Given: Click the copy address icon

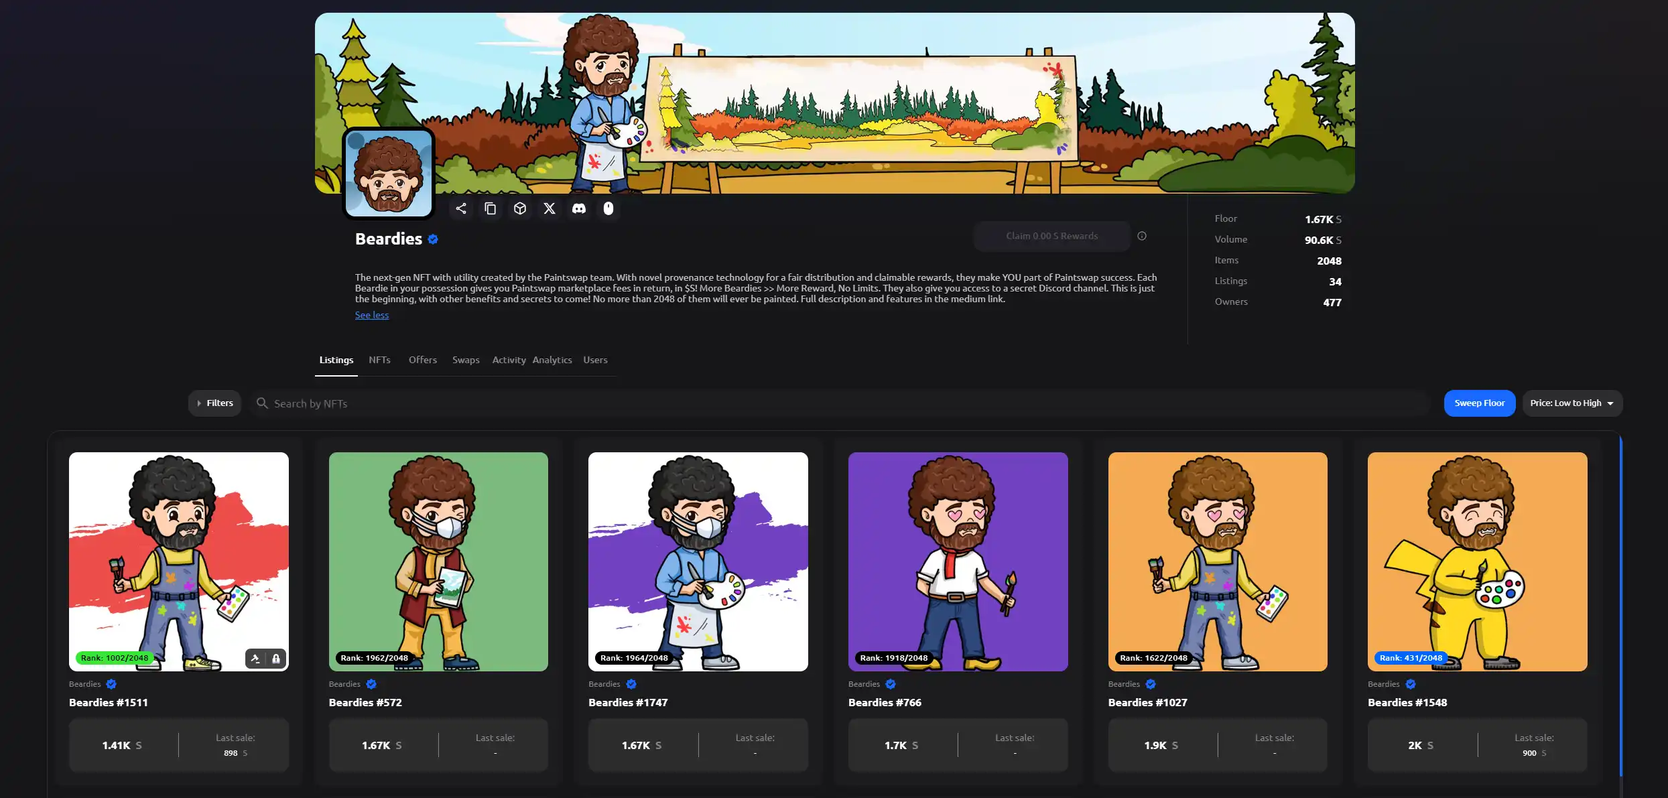Looking at the screenshot, I should [x=491, y=208].
